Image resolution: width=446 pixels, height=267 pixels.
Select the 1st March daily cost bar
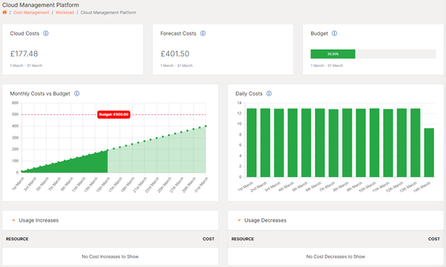[x=251, y=142]
